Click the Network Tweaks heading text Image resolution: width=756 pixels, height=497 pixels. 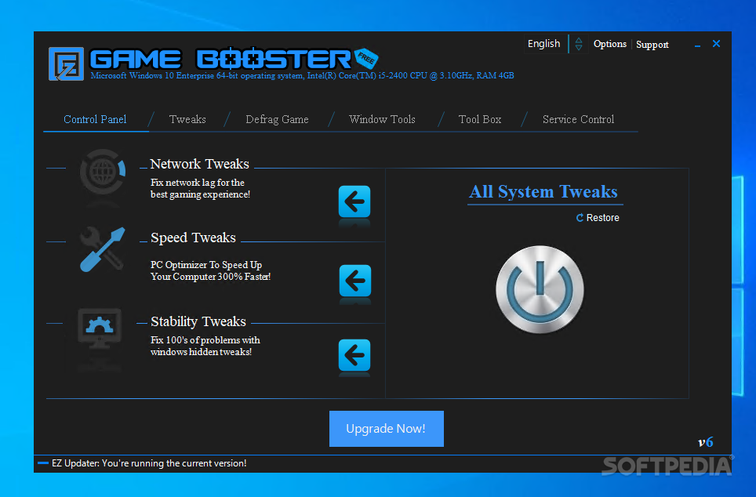pos(200,164)
